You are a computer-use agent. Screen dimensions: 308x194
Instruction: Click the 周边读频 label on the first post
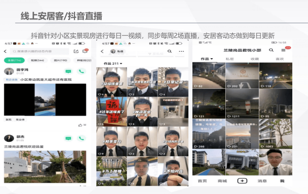[11, 80]
